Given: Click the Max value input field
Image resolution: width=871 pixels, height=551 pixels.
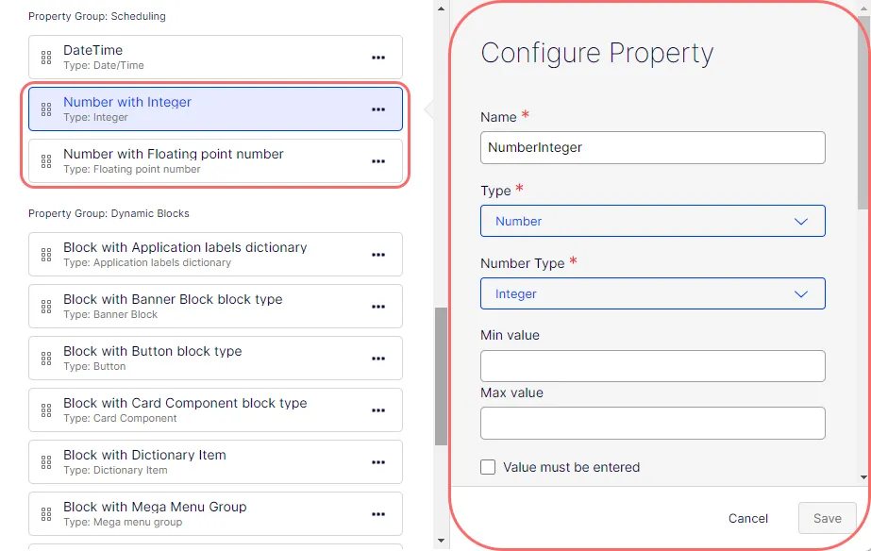Looking at the screenshot, I should click(x=653, y=424).
